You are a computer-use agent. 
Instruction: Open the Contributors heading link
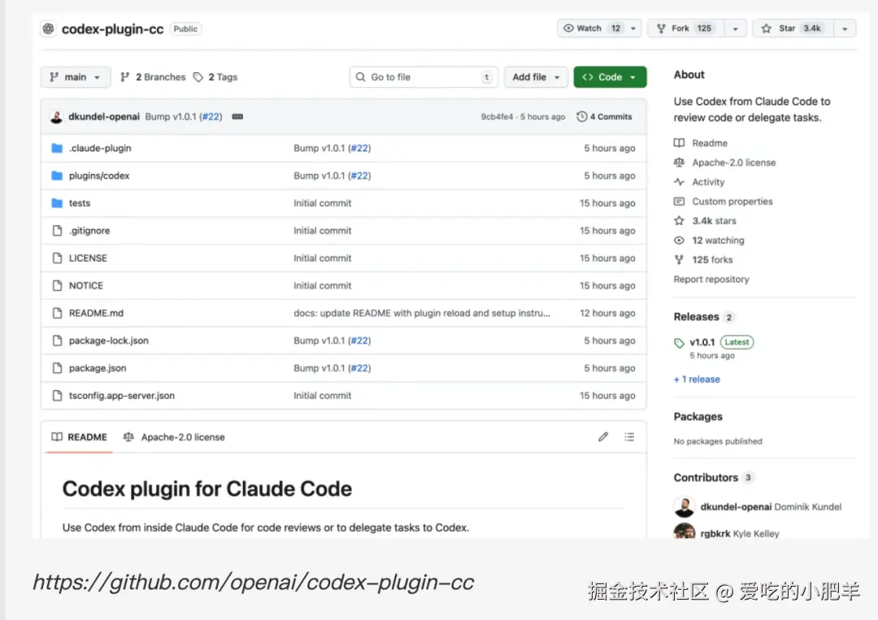pyautogui.click(x=714, y=477)
